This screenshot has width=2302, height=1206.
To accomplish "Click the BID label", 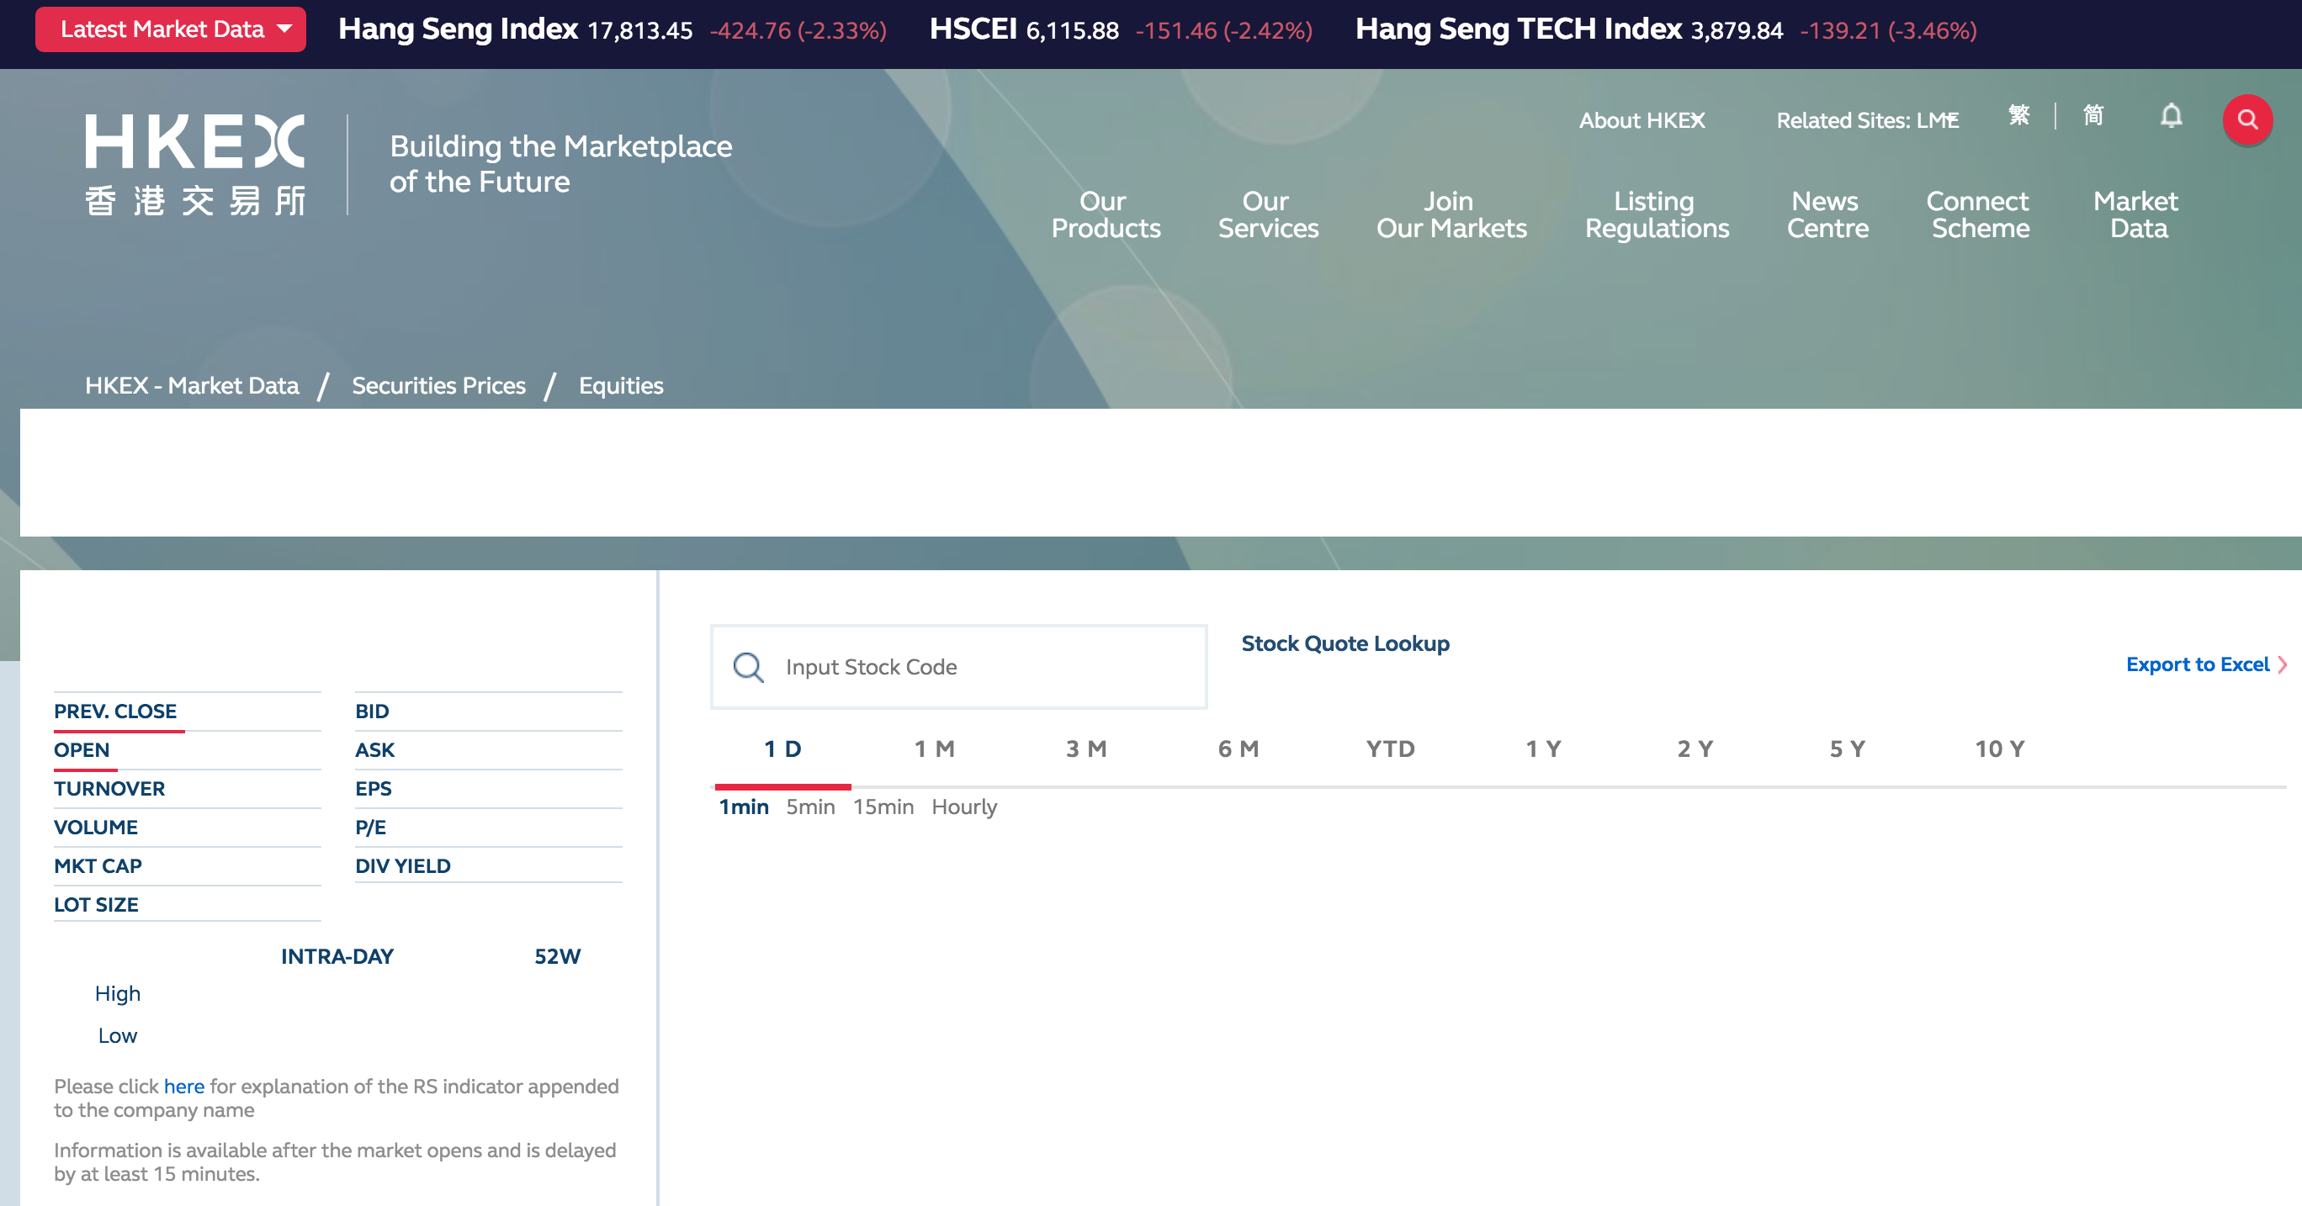I will pos(372,711).
